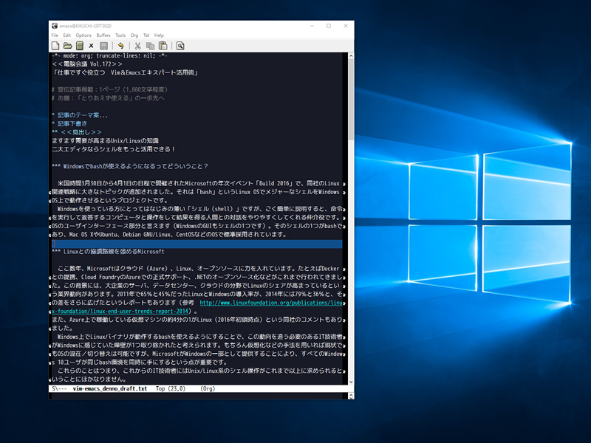This screenshot has height=443, width=591.
Task: Click the heading <<見出し>>
Action: (77, 132)
